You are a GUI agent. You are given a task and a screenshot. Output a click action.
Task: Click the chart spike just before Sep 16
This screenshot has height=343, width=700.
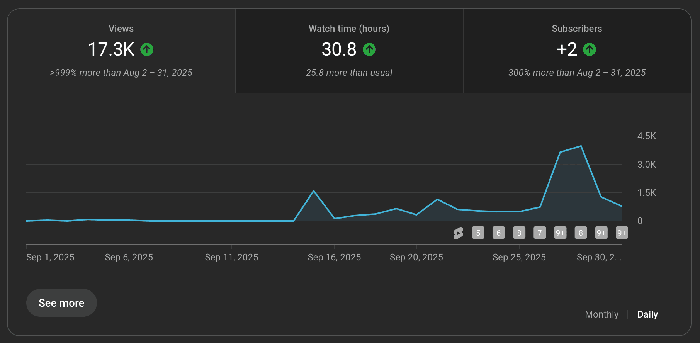click(x=314, y=191)
